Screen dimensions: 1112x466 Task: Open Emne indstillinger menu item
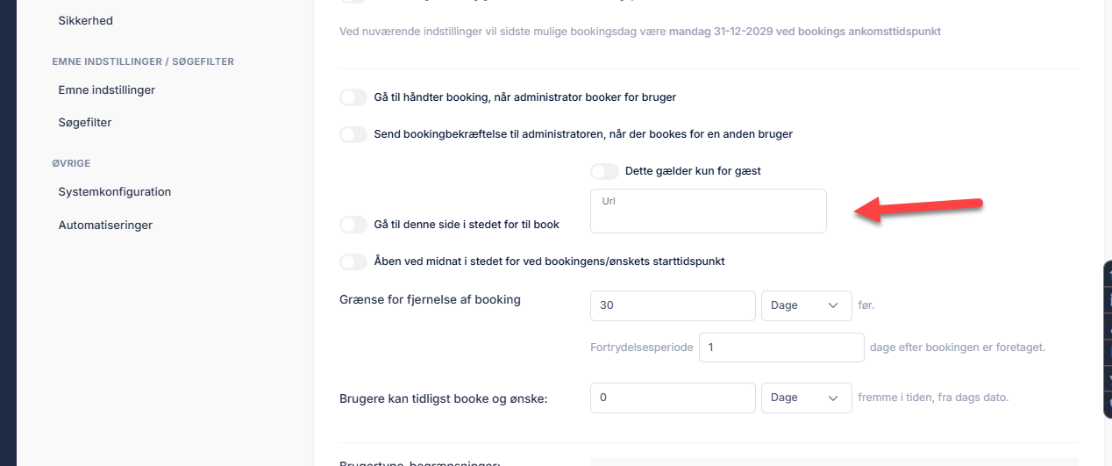[x=106, y=90]
